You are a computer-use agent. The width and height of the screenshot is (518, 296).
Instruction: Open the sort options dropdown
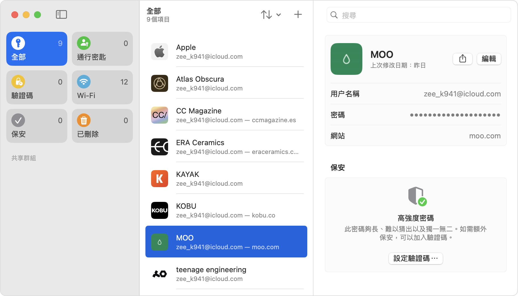click(x=271, y=14)
